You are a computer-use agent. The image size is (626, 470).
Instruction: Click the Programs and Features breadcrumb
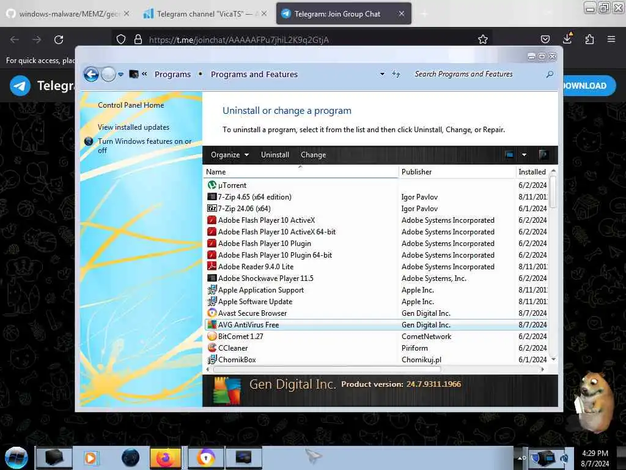(254, 74)
